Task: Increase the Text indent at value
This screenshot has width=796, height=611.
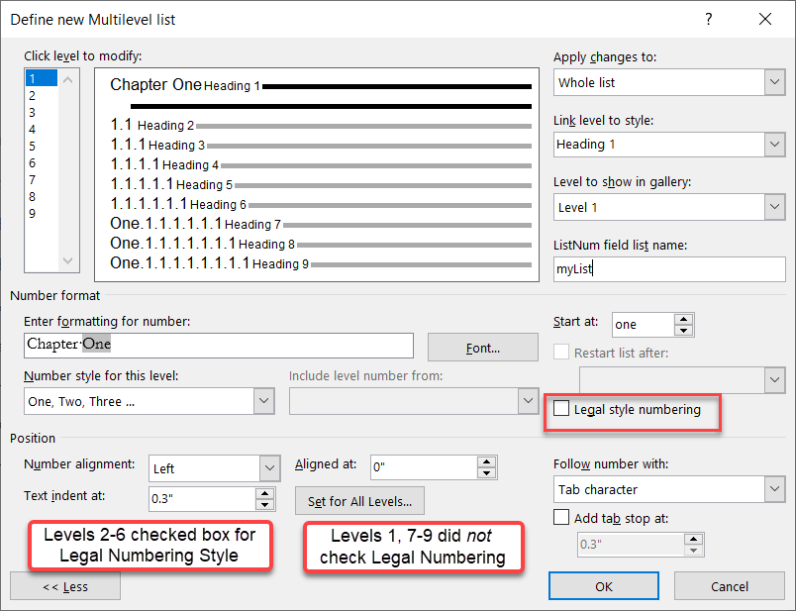Action: tap(265, 493)
